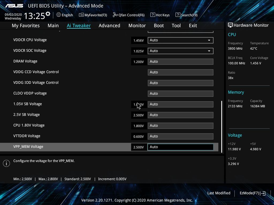This screenshot has width=274, height=205.
Task: Switch to EzMode(F7)
Action: (253, 193)
